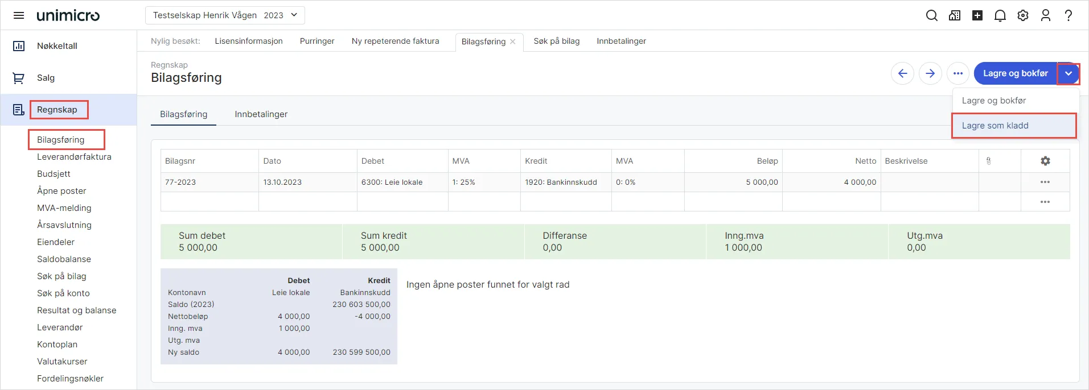This screenshot has width=1089, height=390.
Task: Click the unimicro logo
Action: [68, 15]
